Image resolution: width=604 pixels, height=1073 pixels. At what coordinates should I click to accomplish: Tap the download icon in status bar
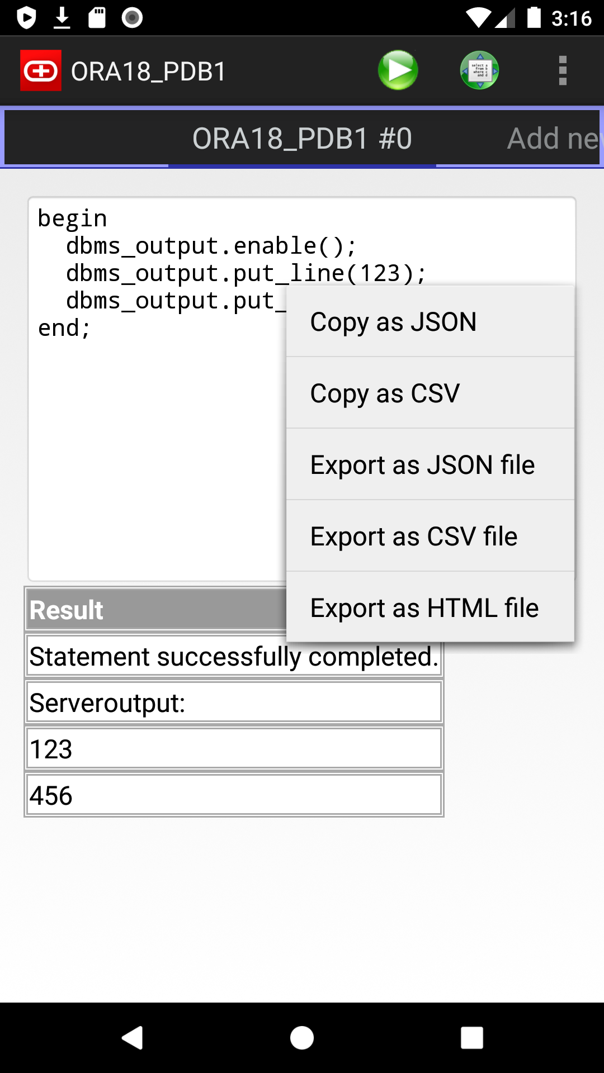pyautogui.click(x=63, y=17)
